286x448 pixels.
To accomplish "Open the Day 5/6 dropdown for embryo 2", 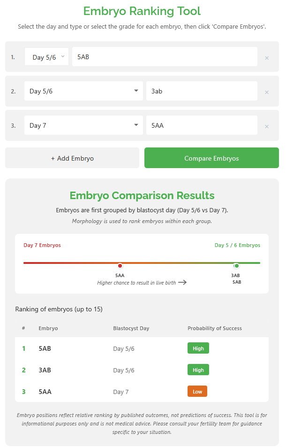I will point(83,91).
